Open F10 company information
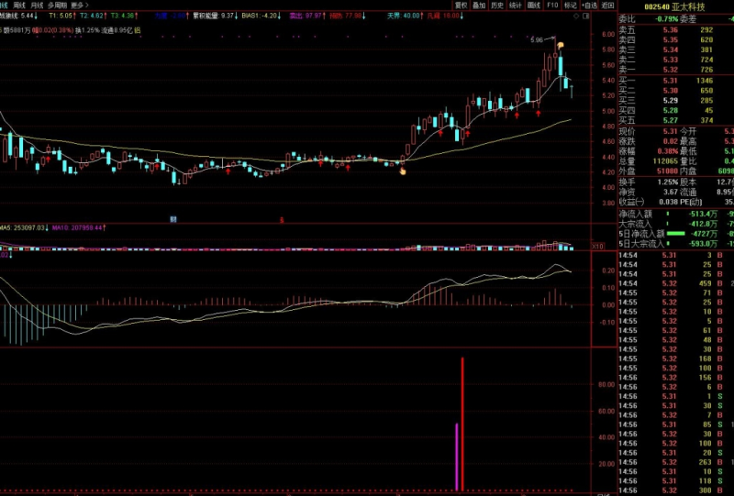 (552, 5)
